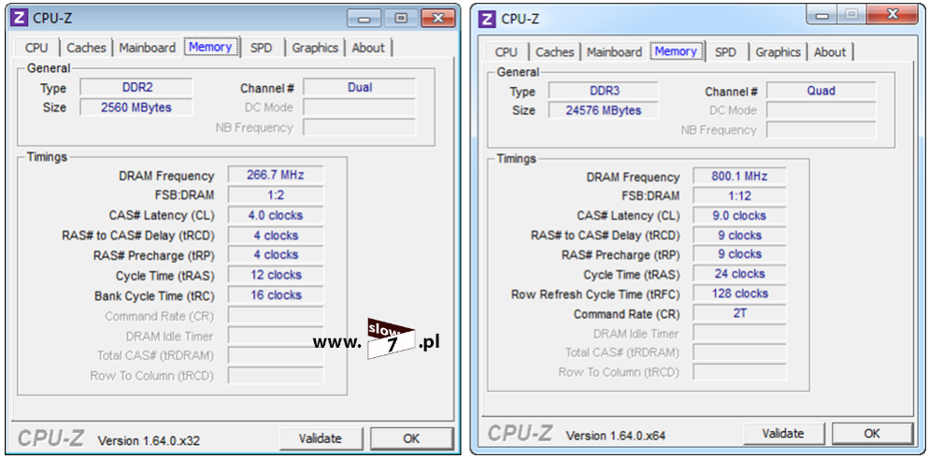Click OK button in x32 window
Viewport: 929px width, 459px height.
pos(411,438)
